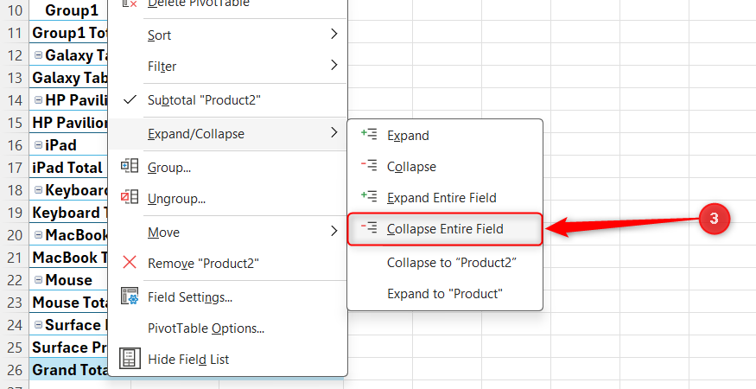
Task: Open Field Settings... from the menu
Action: [x=227, y=297]
